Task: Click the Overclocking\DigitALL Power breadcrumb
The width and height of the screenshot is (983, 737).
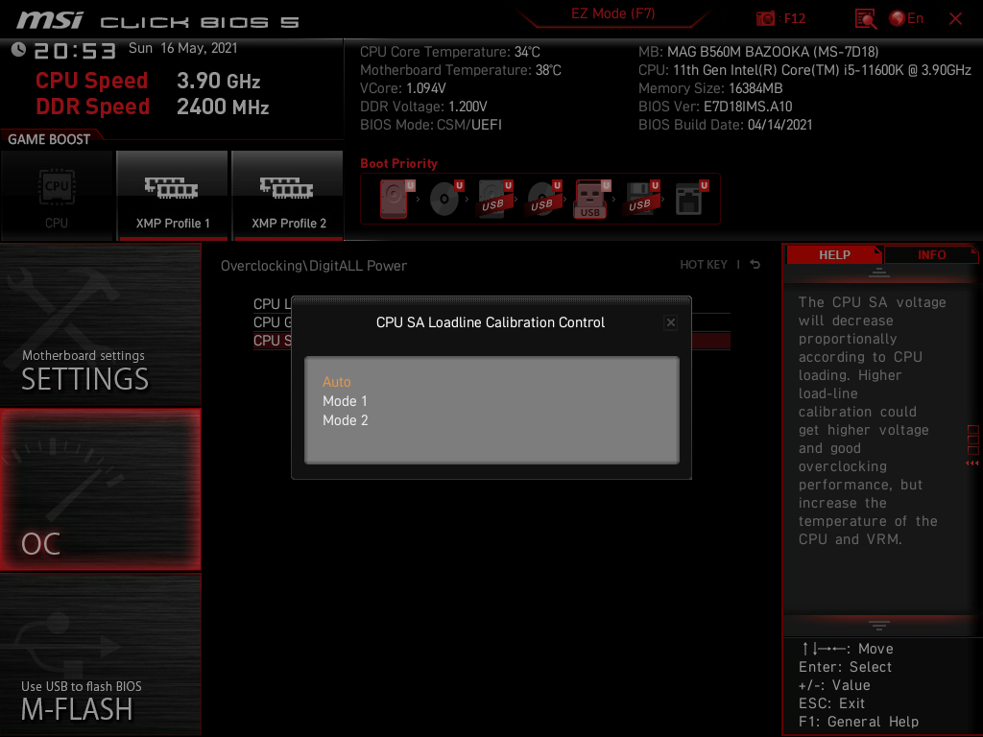Action: tap(314, 266)
